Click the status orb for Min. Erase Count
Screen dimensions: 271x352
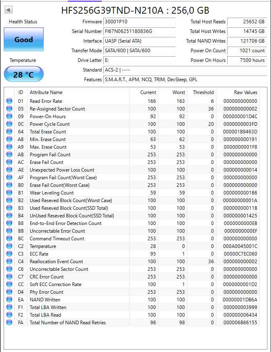9,139
